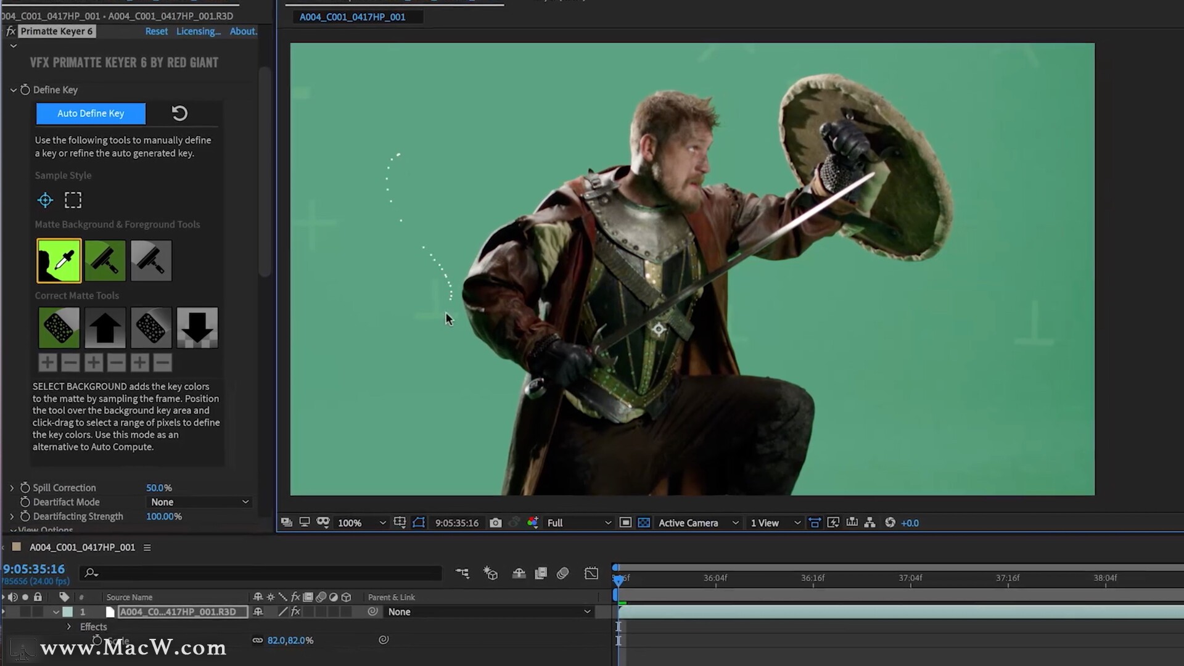Screen dimensions: 1184x666
Task: Click the leftmost plus button under Correct Matte Tools
Action: (47, 363)
